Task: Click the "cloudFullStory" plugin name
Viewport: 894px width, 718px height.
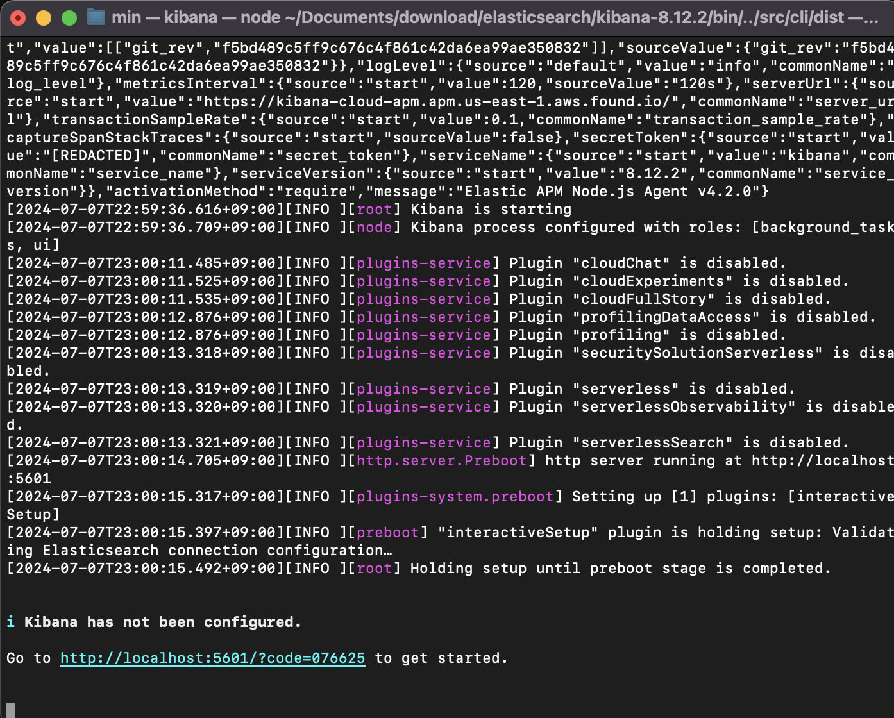Action: click(x=643, y=299)
